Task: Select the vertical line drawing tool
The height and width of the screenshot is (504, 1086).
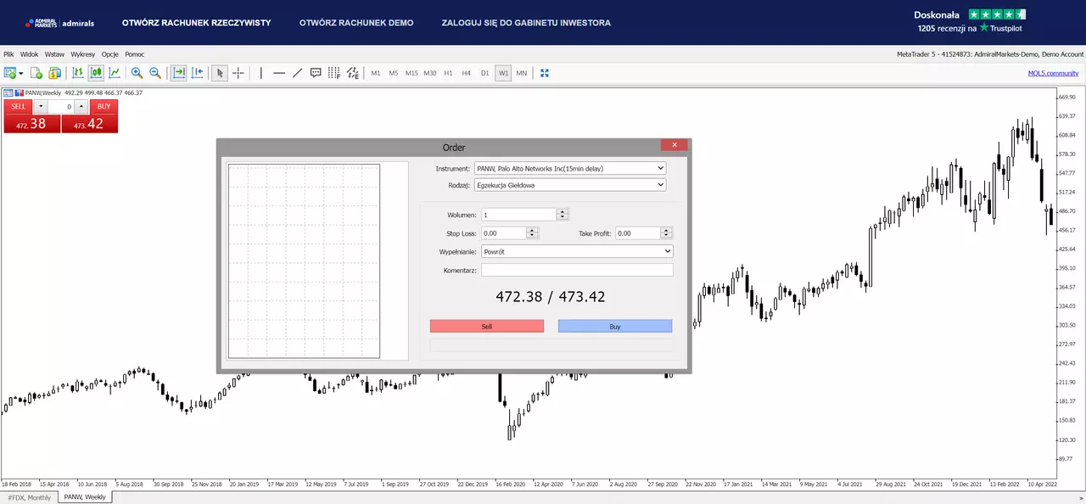Action: (x=260, y=73)
